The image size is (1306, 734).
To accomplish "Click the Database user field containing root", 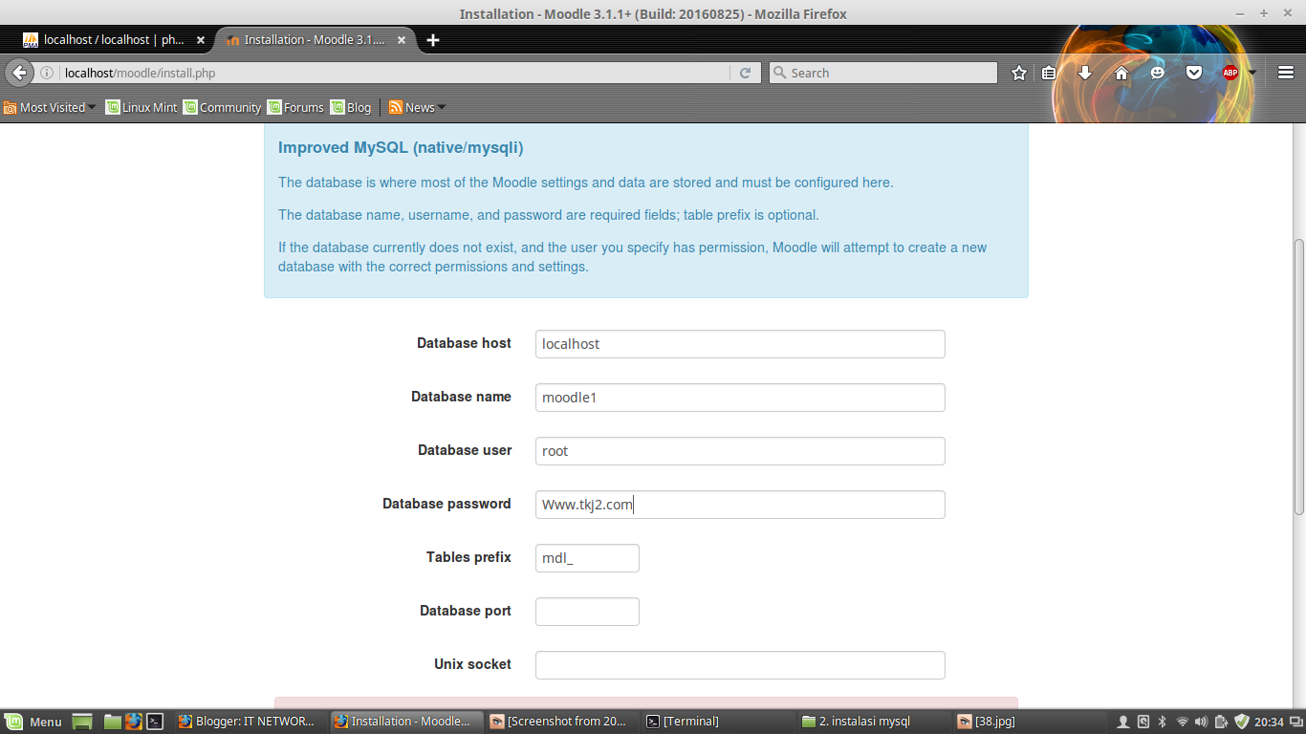I will pos(740,451).
